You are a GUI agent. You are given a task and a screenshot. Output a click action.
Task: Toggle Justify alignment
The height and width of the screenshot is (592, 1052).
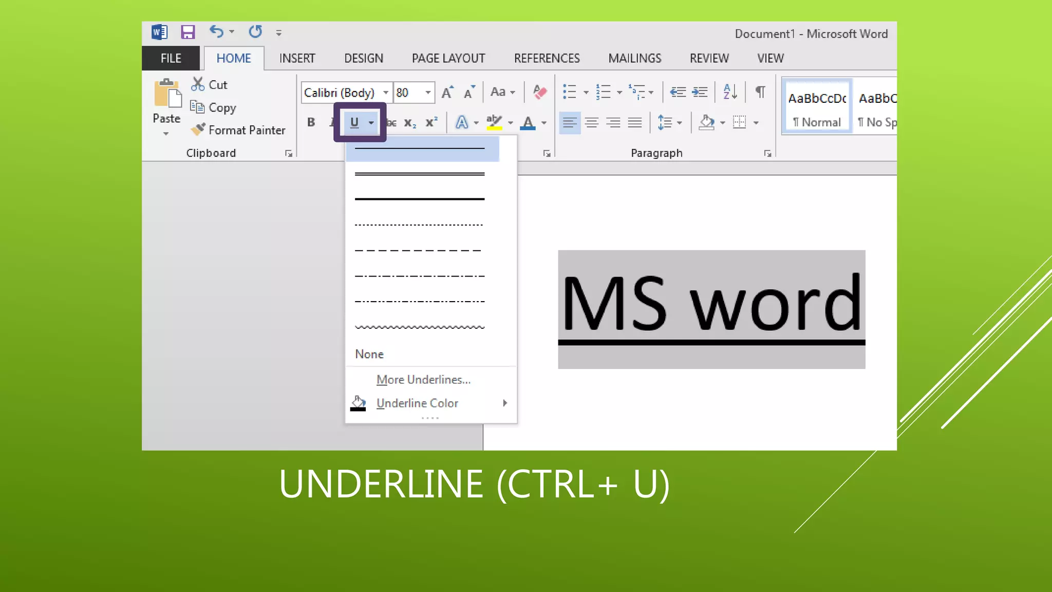(x=635, y=122)
